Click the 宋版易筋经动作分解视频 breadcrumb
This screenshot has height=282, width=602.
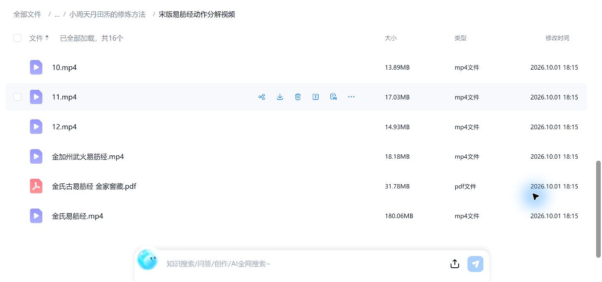[197, 15]
